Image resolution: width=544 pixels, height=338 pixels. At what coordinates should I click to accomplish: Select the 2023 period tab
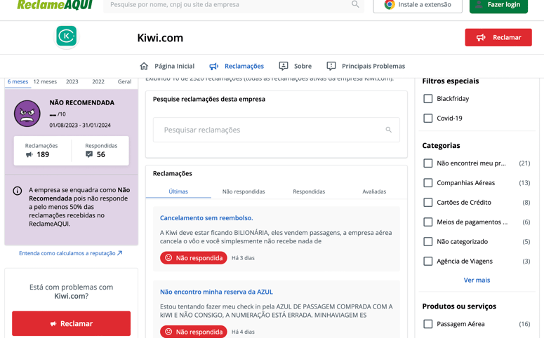[72, 82]
